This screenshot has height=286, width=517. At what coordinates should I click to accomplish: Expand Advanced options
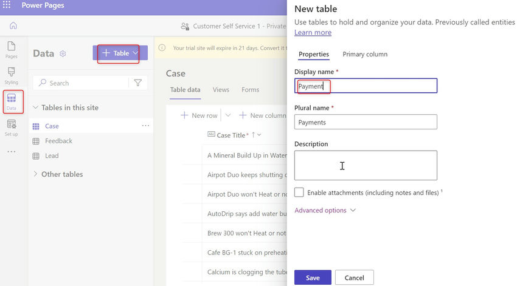(x=325, y=210)
